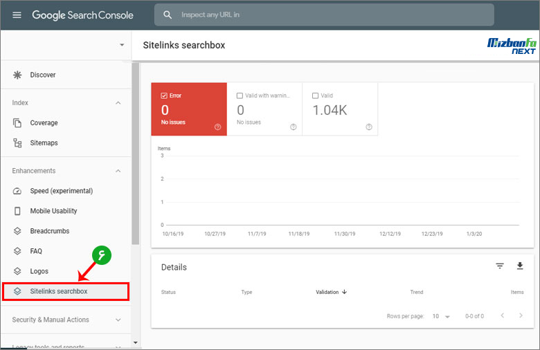
Task: Click the Sitelinks searchbox page title
Action: [184, 45]
